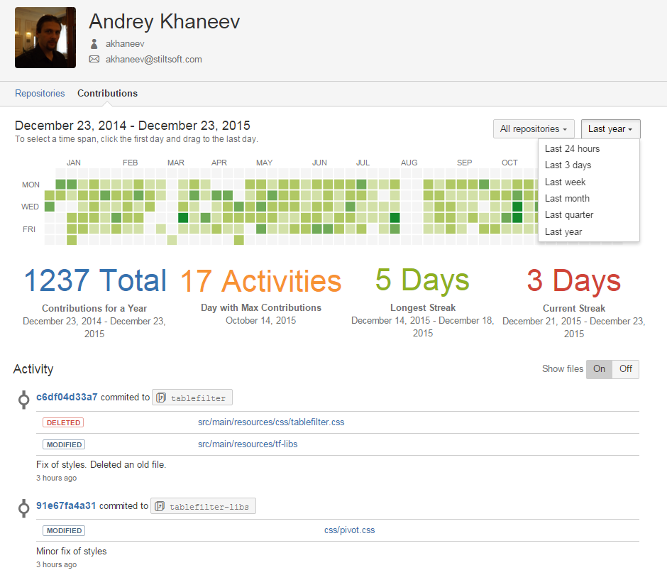The width and height of the screenshot is (667, 575).
Task: Click the repository icon inside the tablefilter button
Action: pos(160,397)
